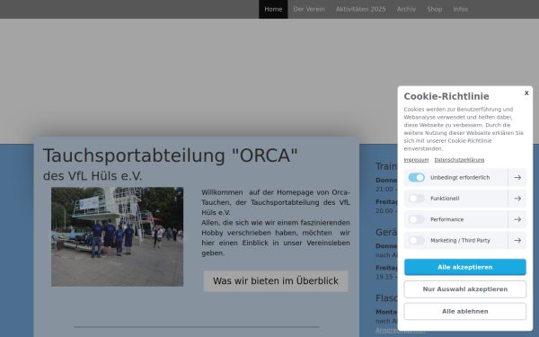
Task: Expand details arrow for Marketing / Third Party
Action: click(x=517, y=240)
